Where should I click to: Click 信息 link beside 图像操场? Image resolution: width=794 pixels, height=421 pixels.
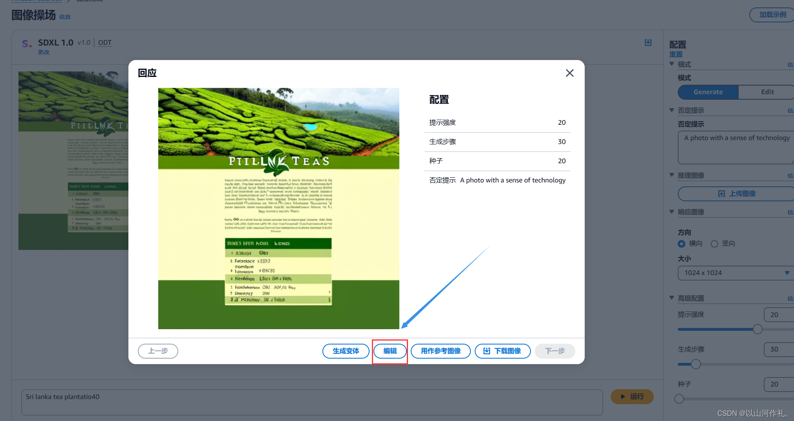click(x=65, y=17)
